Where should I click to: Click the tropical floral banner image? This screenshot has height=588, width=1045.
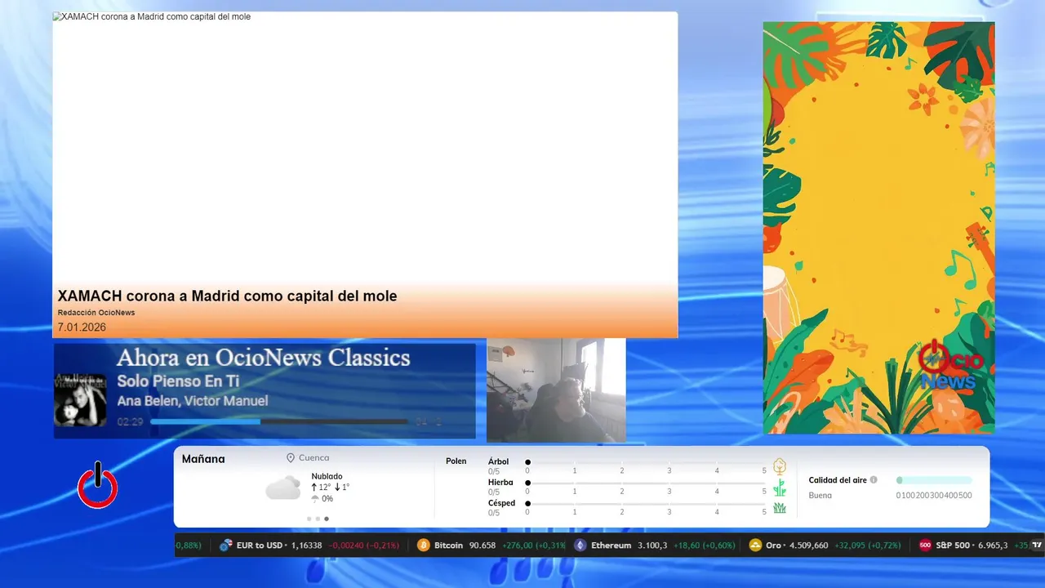pyautogui.click(x=878, y=228)
